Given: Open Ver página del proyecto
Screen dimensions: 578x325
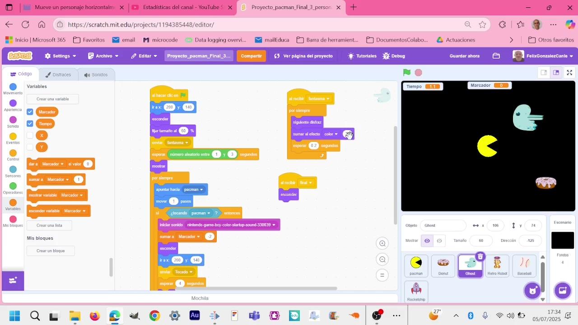Looking at the screenshot, I should pyautogui.click(x=303, y=56).
